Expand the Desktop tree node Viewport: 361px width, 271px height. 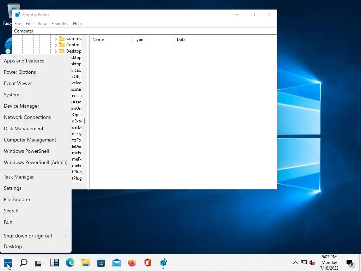click(x=56, y=52)
